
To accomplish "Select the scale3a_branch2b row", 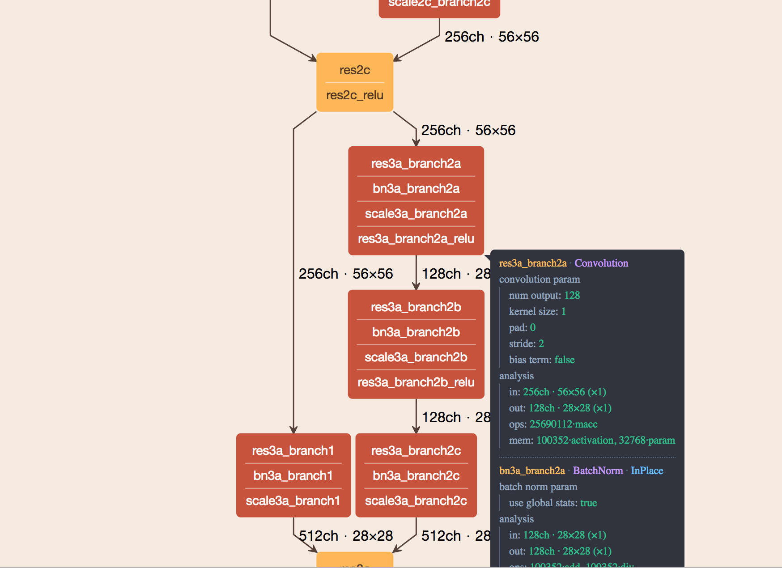I will point(415,357).
